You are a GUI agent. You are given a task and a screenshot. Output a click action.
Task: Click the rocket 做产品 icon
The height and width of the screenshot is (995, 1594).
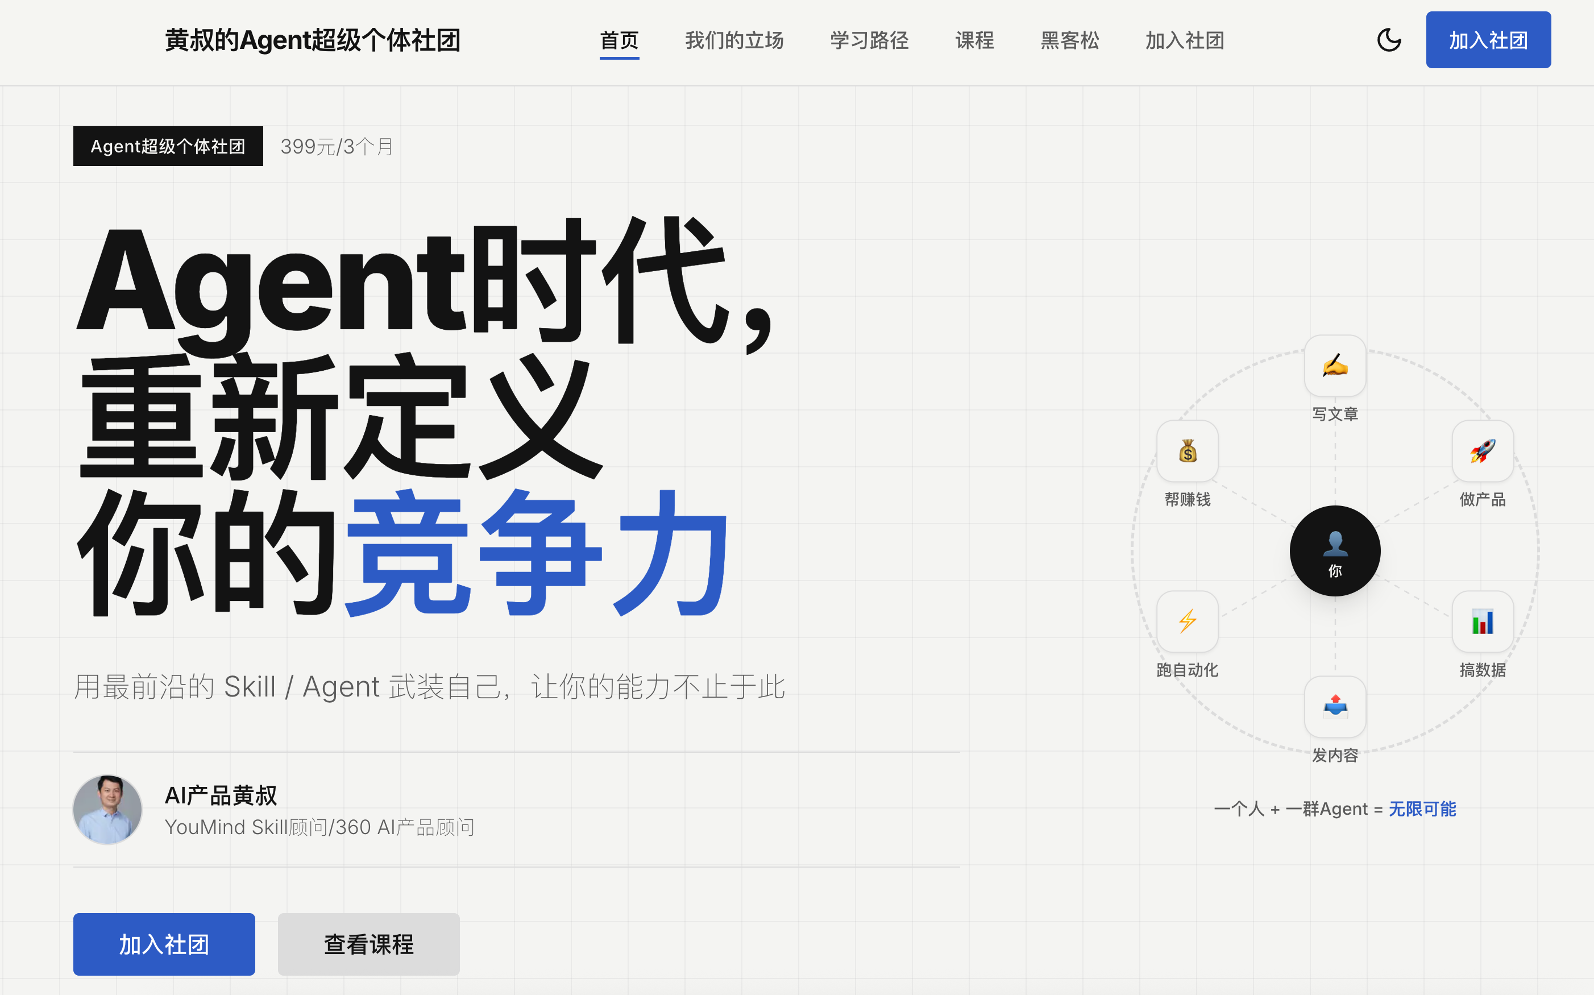pyautogui.click(x=1482, y=451)
